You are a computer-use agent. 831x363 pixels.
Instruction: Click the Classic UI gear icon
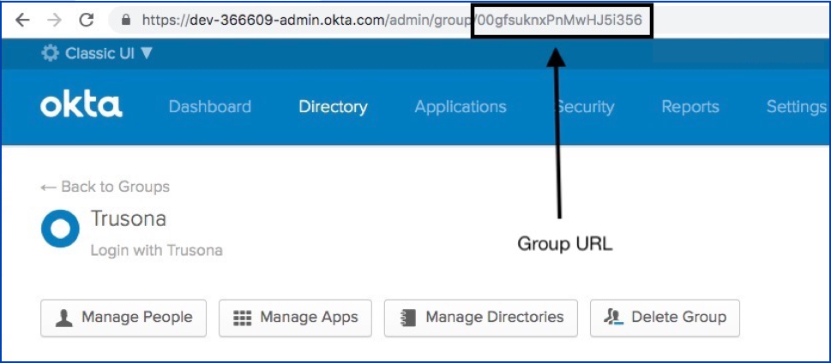(51, 53)
